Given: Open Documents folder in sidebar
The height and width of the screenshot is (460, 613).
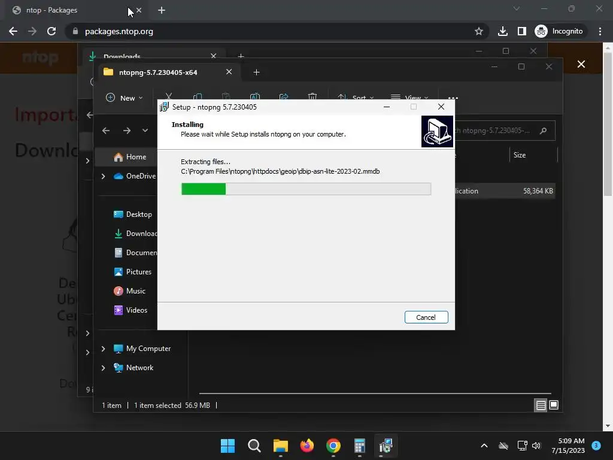Looking at the screenshot, I should [135, 253].
